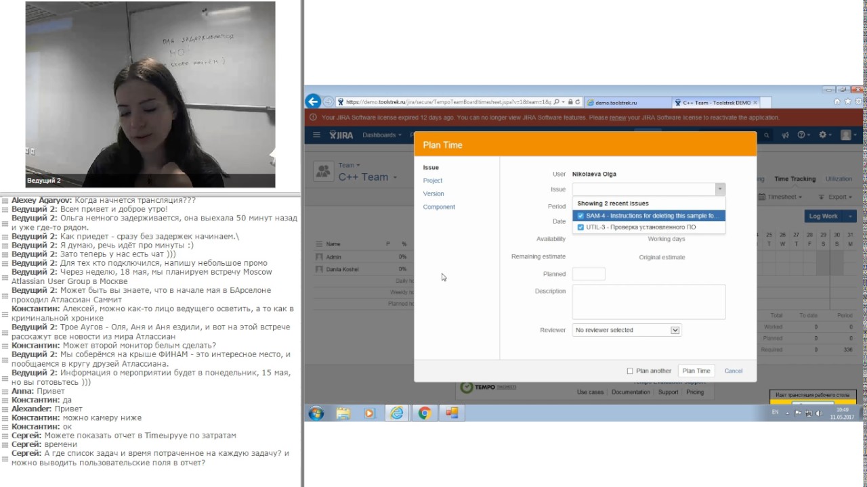
Task: Click the Plan Time submit button
Action: [x=696, y=371]
